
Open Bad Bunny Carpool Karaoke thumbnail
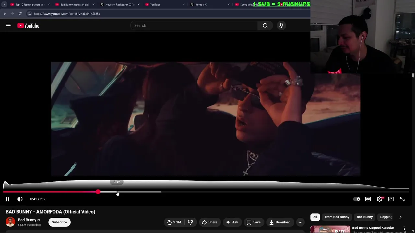click(x=330, y=229)
